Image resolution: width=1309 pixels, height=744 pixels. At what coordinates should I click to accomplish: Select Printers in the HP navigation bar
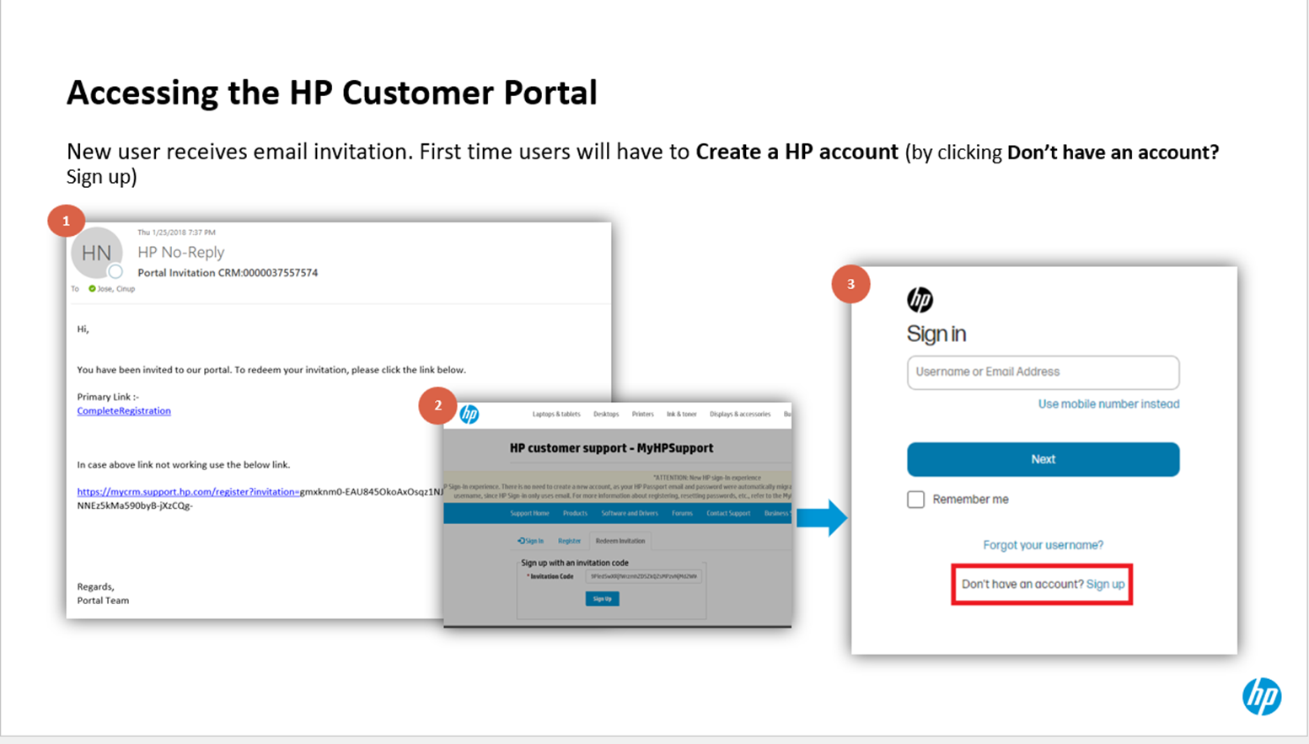pos(643,415)
